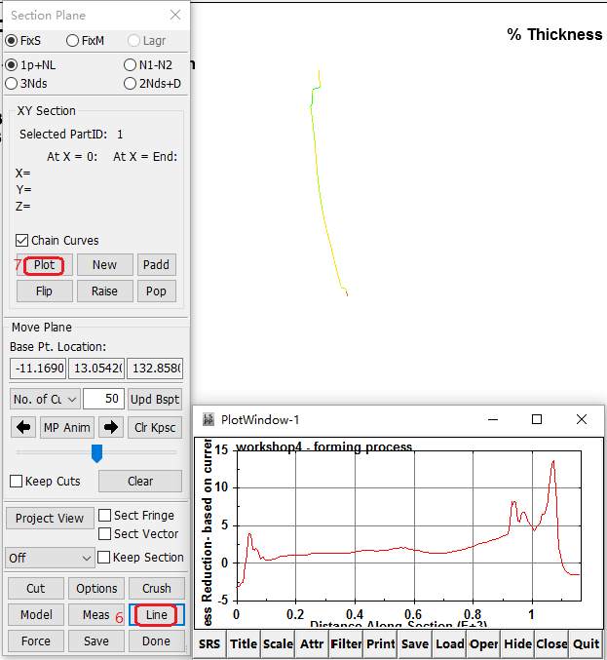Click the Save button in Section Plane

coord(96,641)
